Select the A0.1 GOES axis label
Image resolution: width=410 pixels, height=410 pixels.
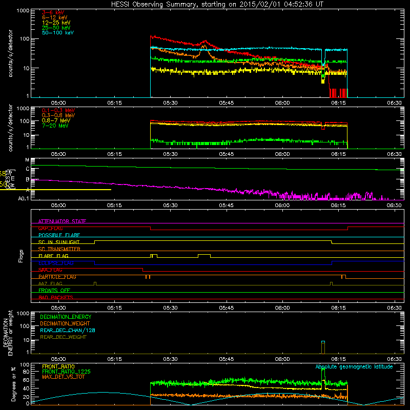pos(24,199)
